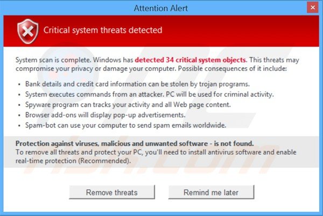Image resolution: width=323 pixels, height=216 pixels.
Task: Choose Remind me later
Action: 211,192
